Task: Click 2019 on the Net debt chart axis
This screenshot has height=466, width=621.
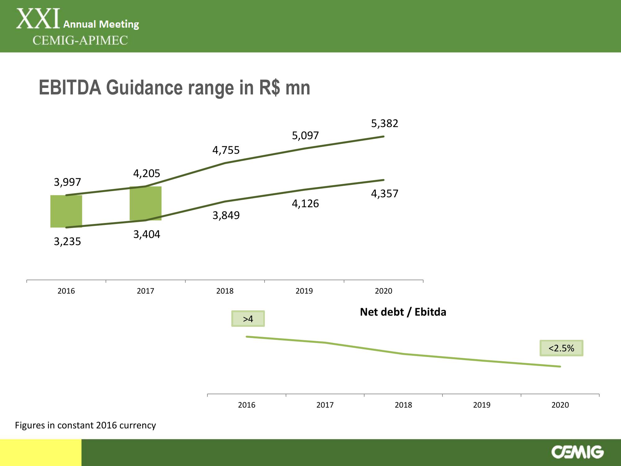Action: (482, 405)
